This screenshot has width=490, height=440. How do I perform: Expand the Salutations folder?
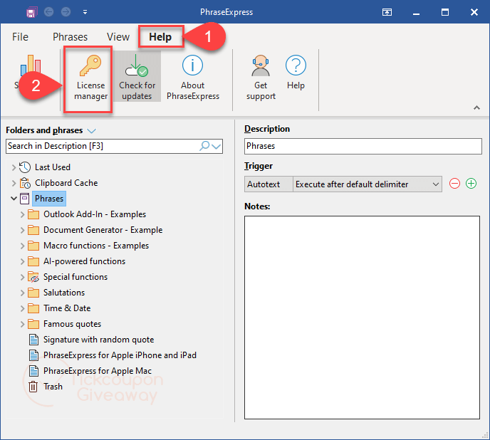pyautogui.click(x=22, y=293)
